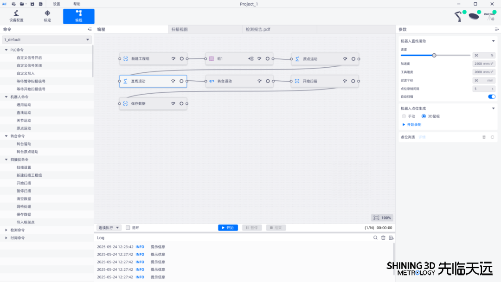The width and height of the screenshot is (501, 282).
Task: Open the 设置 settings menu
Action: (57, 4)
